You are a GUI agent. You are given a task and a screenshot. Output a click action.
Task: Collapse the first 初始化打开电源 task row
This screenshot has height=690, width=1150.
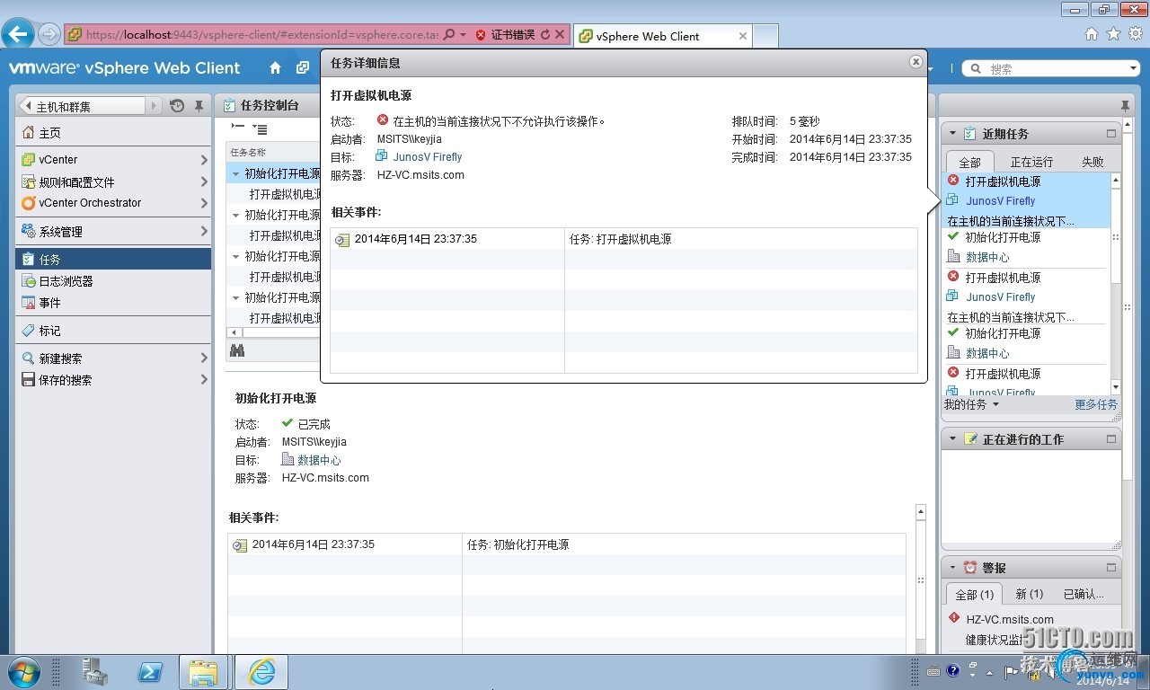coord(236,173)
